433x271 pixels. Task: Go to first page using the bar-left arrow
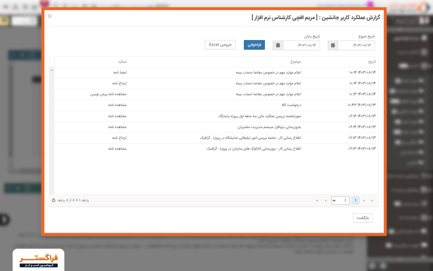point(317,201)
